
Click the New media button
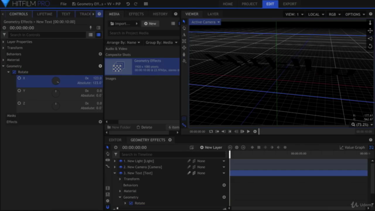(150, 23)
